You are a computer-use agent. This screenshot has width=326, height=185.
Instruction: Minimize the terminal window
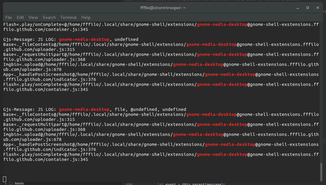[298, 8]
